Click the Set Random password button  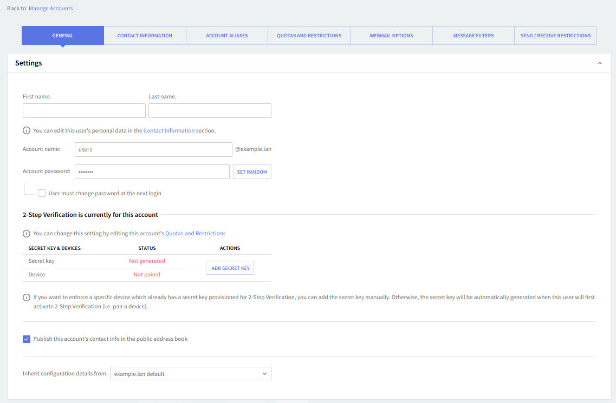point(252,172)
